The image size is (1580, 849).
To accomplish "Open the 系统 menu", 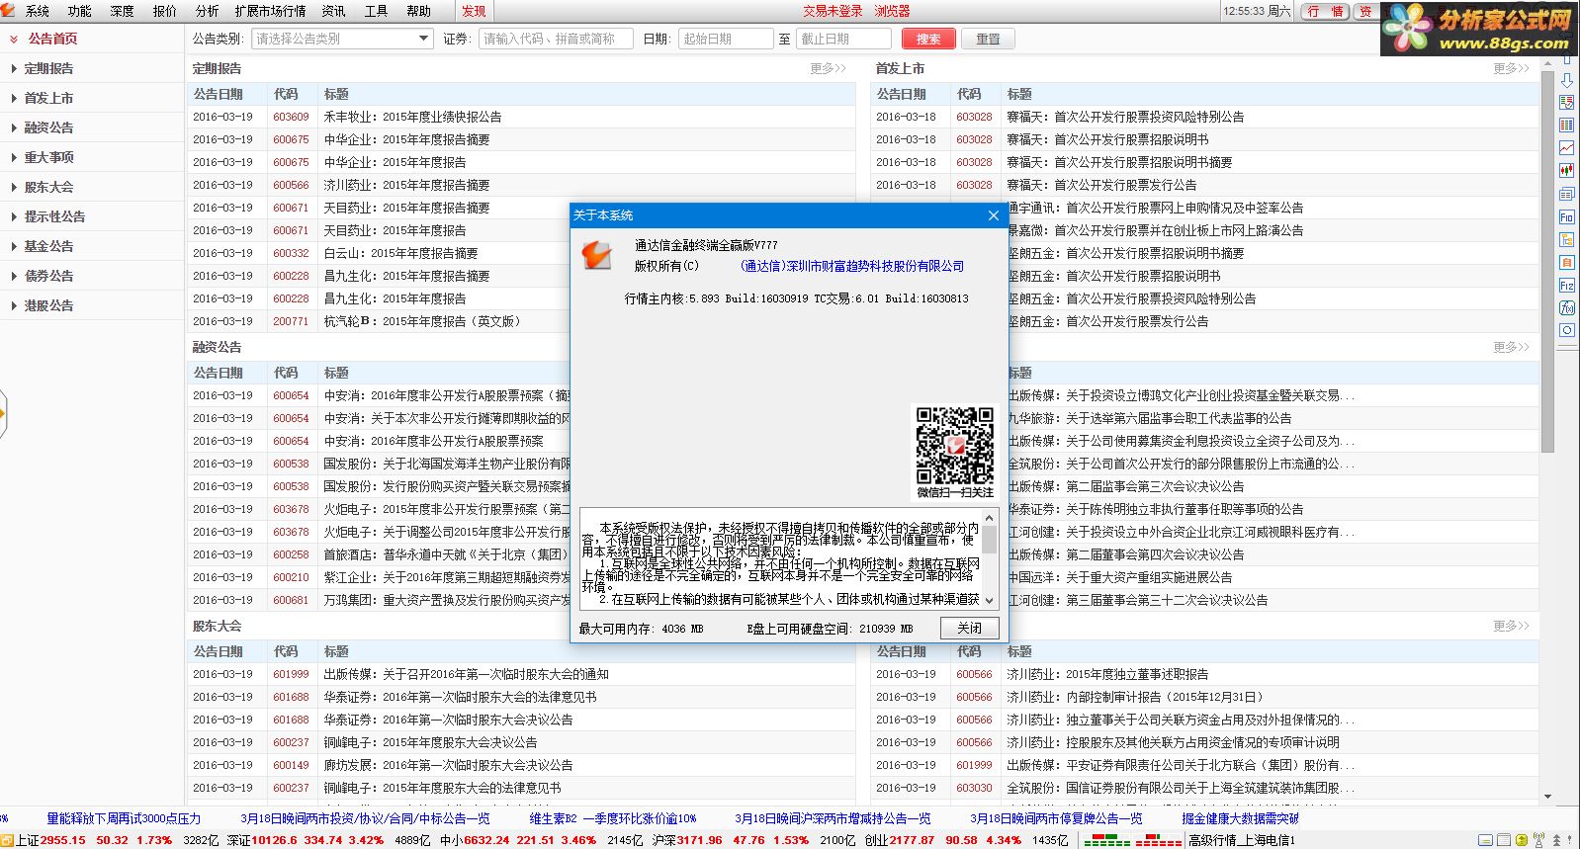I will (38, 11).
